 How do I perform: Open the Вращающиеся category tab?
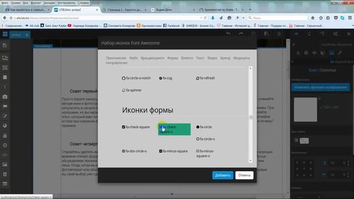pos(153,58)
